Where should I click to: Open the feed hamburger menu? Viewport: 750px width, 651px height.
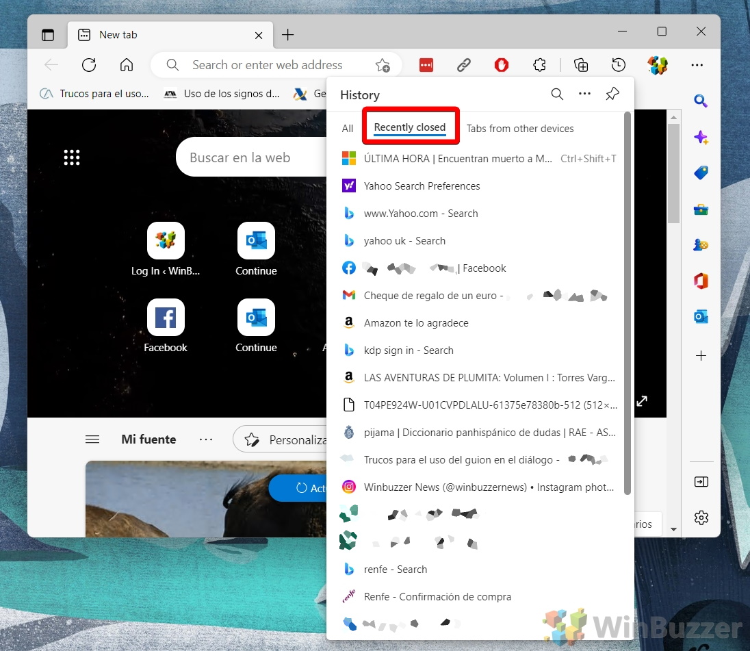(x=92, y=439)
